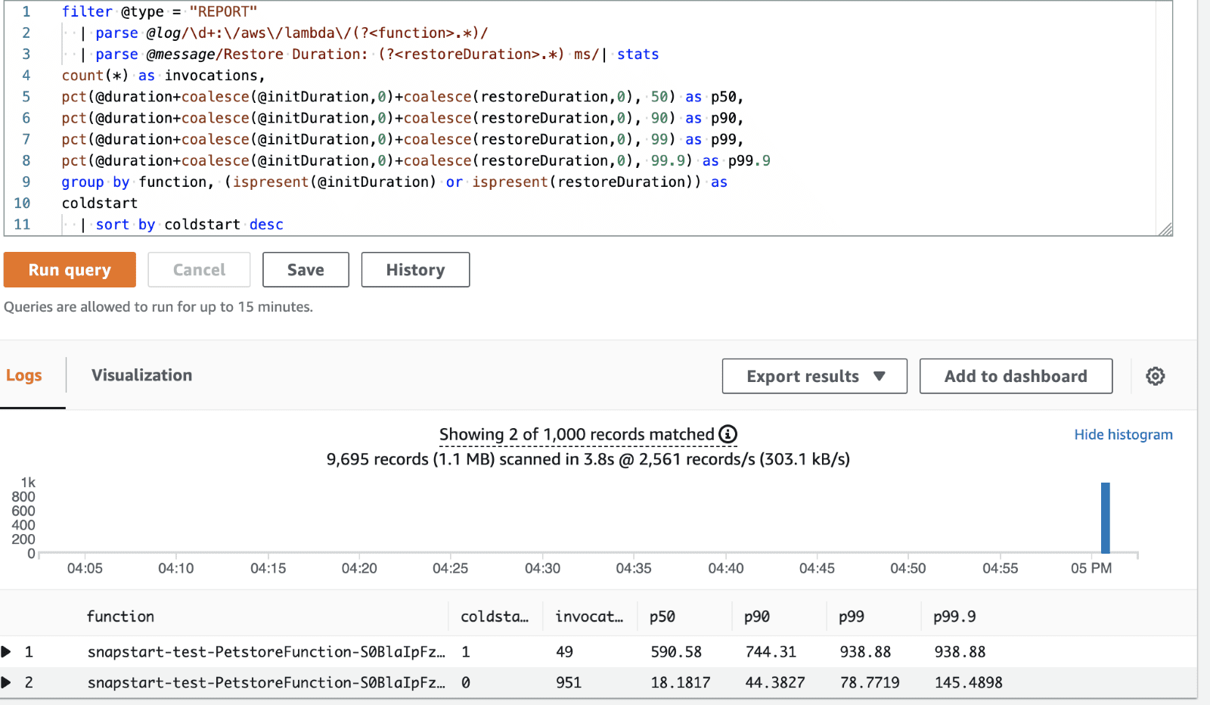Image resolution: width=1210 pixels, height=705 pixels.
Task: Click the coldstart column header
Action: pos(495,616)
